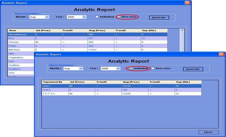Image resolution: width=226 pixels, height=137 pixels.
Task: Click the Close button in front window
Action: pos(208,132)
